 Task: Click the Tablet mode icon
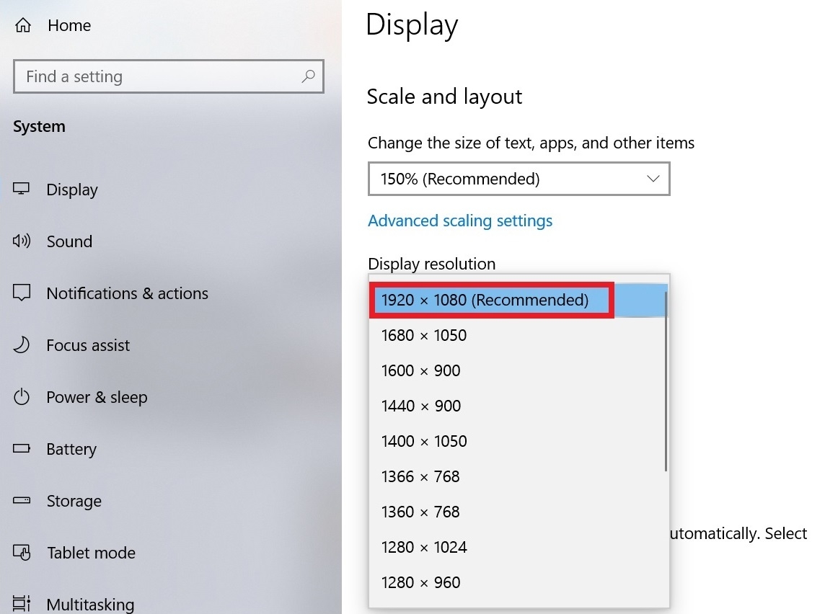[22, 553]
